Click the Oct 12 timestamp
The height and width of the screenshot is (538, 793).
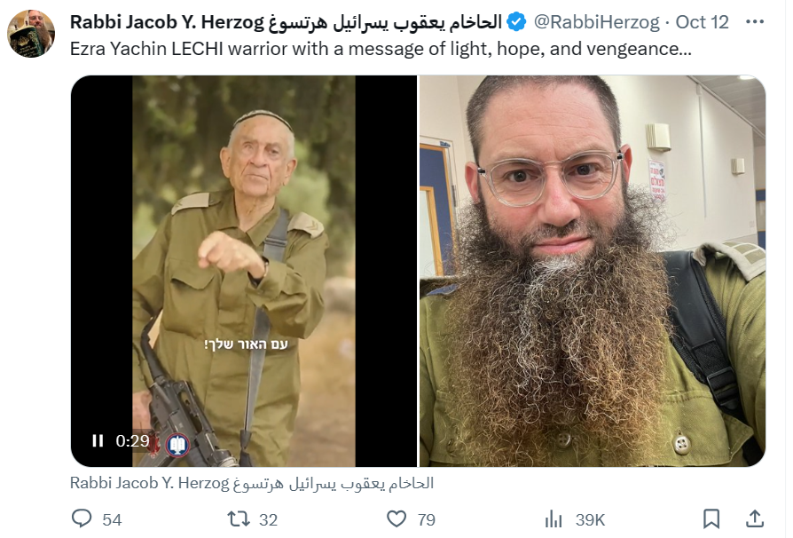[702, 22]
